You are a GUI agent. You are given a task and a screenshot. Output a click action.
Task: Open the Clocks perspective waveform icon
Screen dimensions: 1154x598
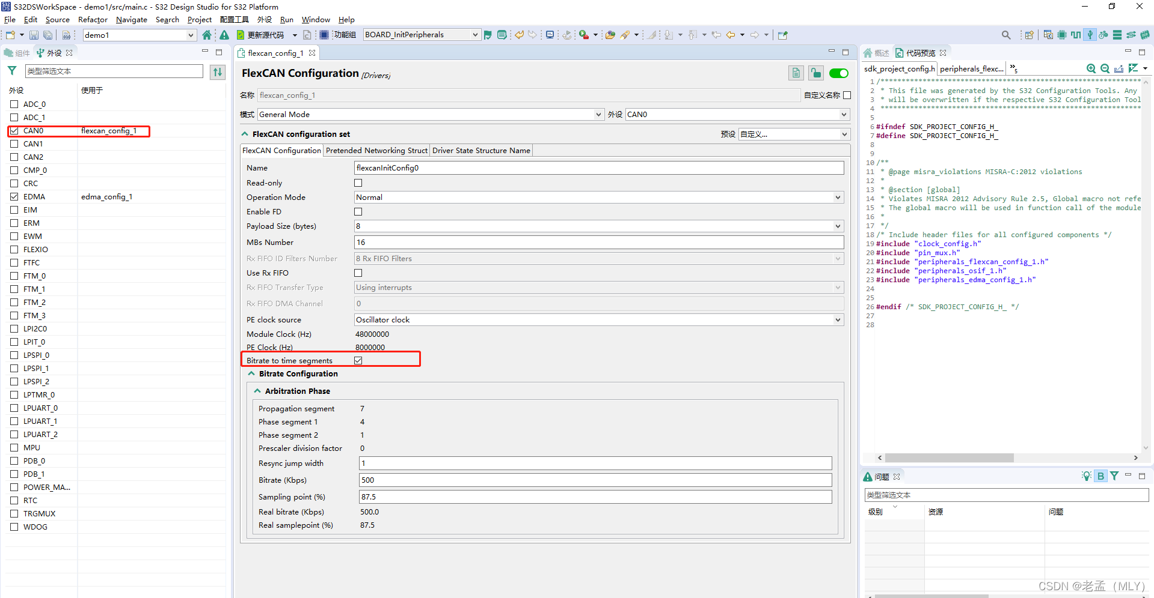pos(1076,35)
